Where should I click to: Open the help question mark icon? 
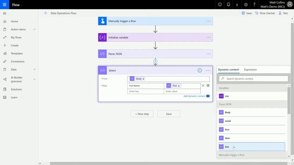point(254,5)
